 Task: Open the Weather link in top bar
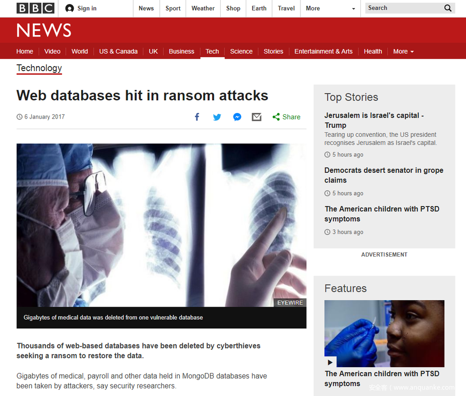[x=203, y=8]
